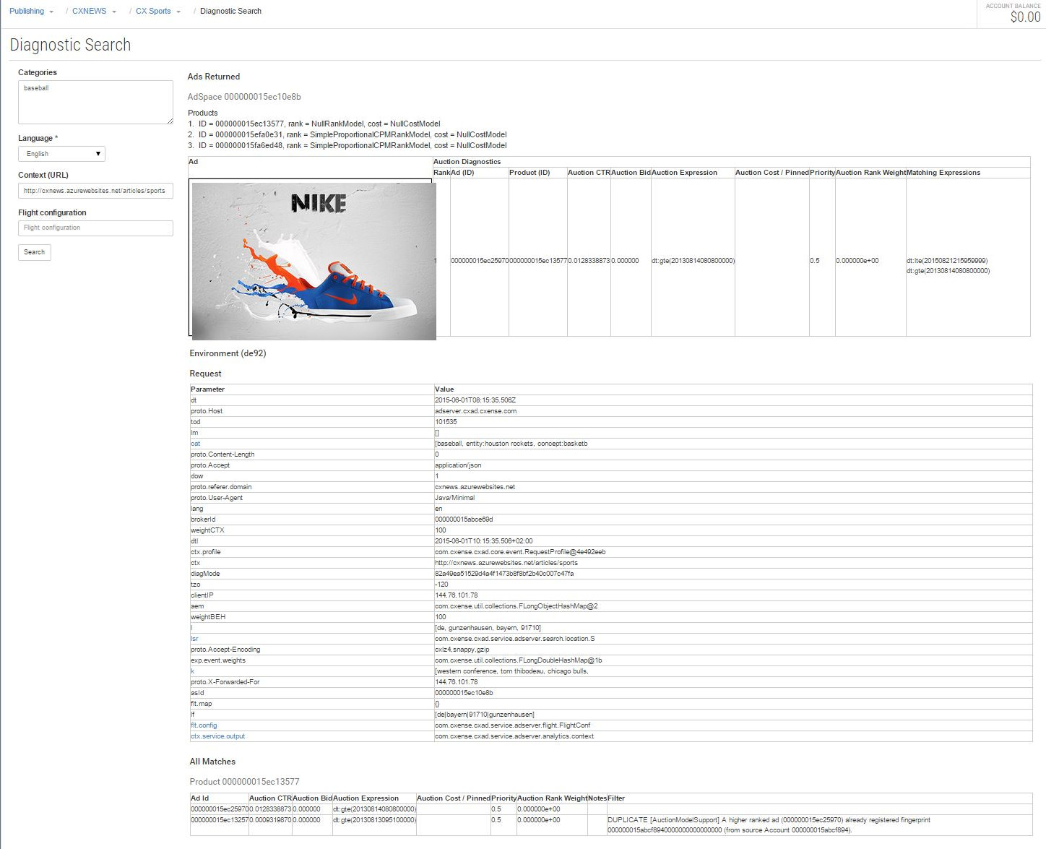Click the tzo value -120
Viewport: 1046px width, 849px height.
(441, 585)
